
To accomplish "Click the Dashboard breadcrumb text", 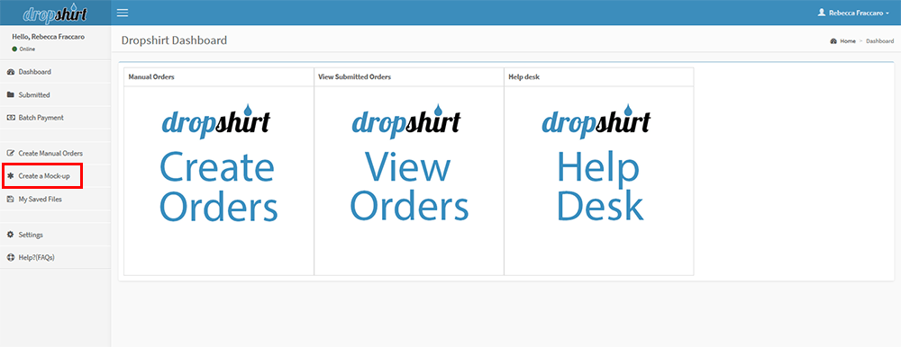I will [879, 41].
